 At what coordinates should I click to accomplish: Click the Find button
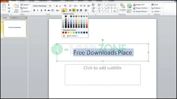[155, 5]
